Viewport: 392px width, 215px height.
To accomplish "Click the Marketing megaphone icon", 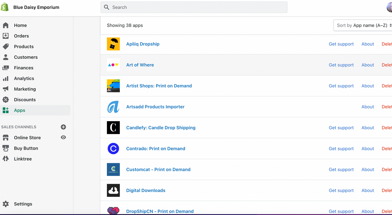I will pyautogui.click(x=5, y=89).
